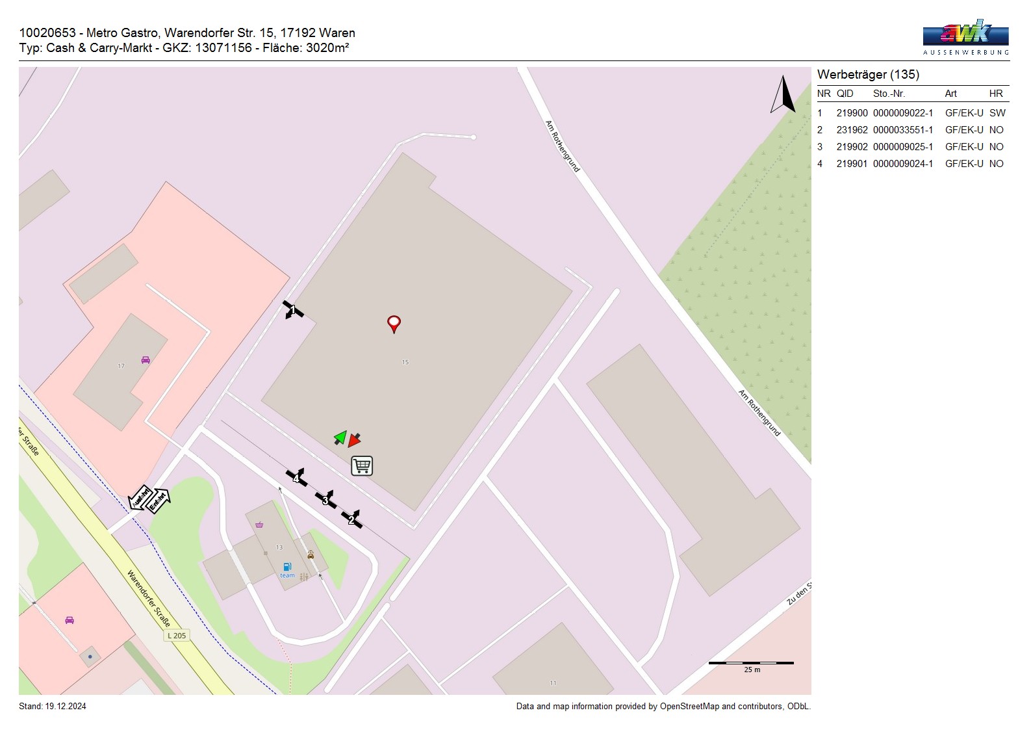Select table row with QID 219900
1031x730 pixels.
[x=912, y=113]
